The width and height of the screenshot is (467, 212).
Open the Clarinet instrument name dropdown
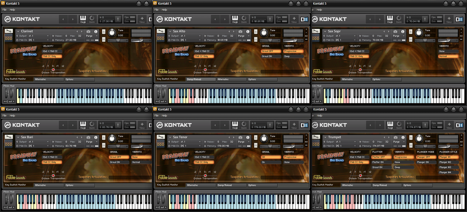(x=18, y=32)
